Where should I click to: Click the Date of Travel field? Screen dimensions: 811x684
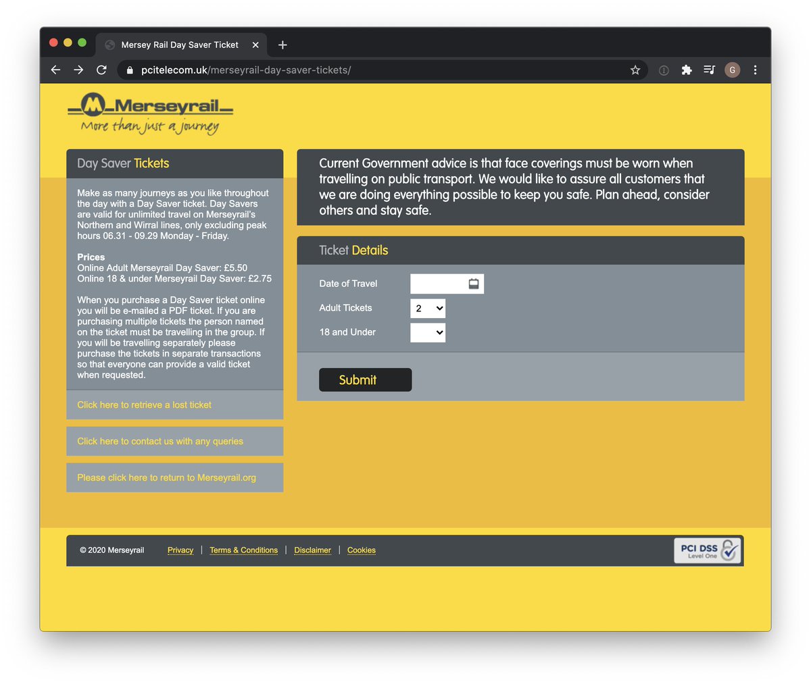click(x=447, y=284)
